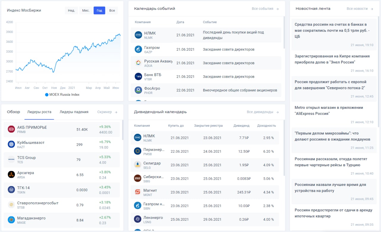Click the НЛМК logo in dividend calendar
This screenshot has width=381, height=232.
(138, 138)
